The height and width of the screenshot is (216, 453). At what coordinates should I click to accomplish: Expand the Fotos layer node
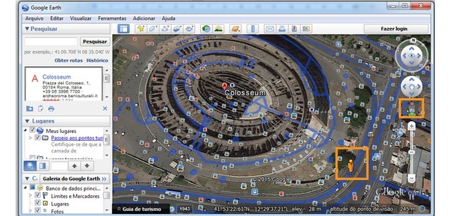pos(31,211)
